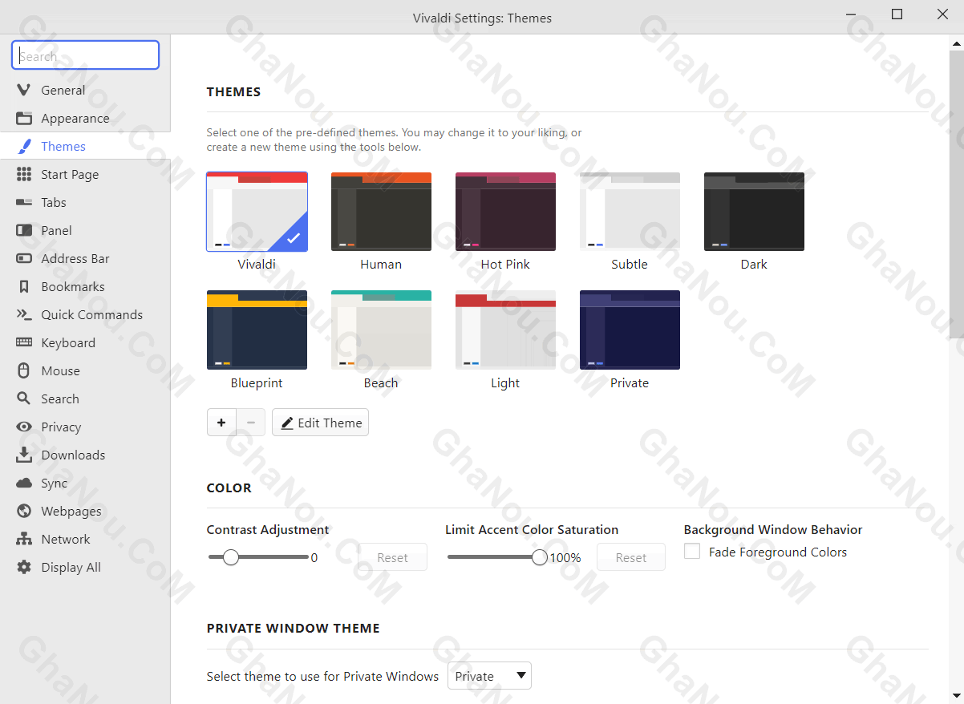Click the Keyboard icon in sidebar
Viewport: 964px width, 704px height.
24,342
